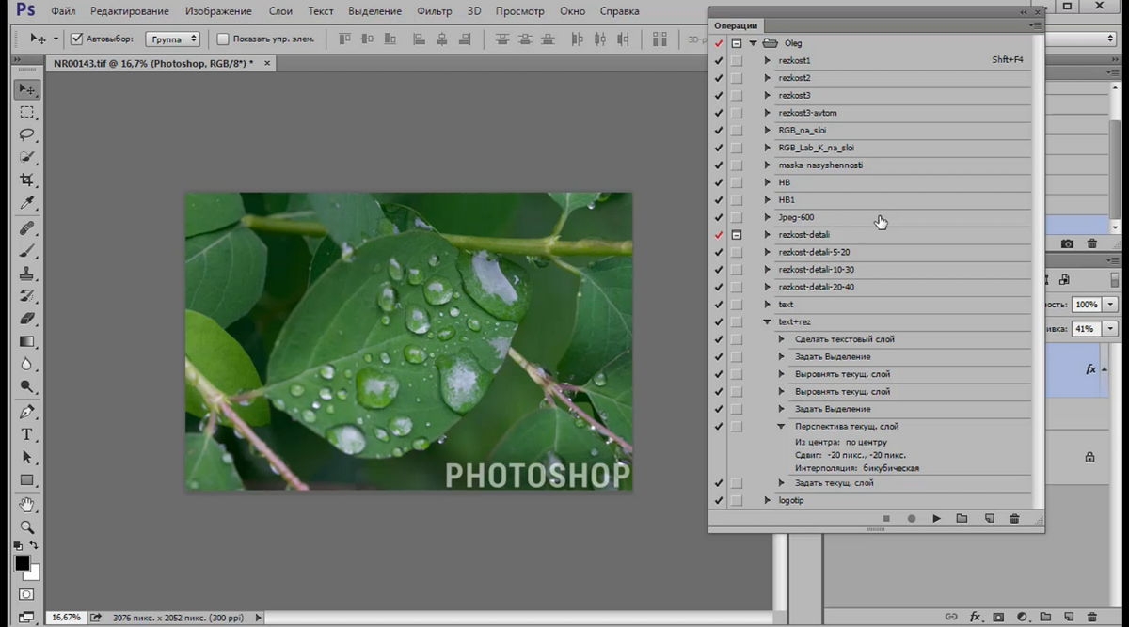
Task: Toggle the Автовыбор checkbox
Action: point(77,39)
